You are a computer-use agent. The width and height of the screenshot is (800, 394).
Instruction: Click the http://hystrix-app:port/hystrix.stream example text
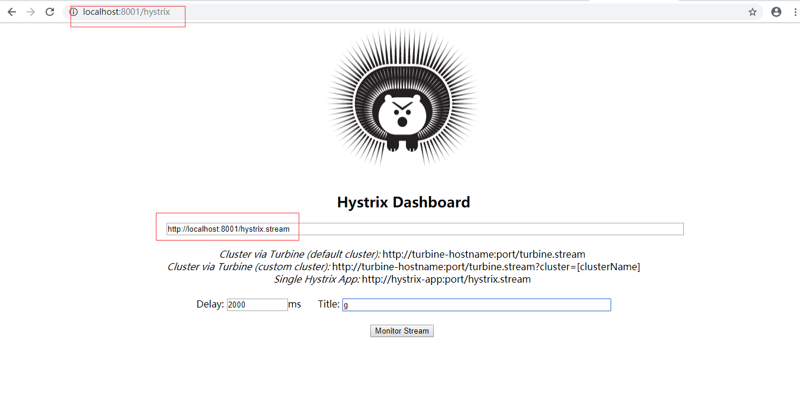tap(446, 279)
